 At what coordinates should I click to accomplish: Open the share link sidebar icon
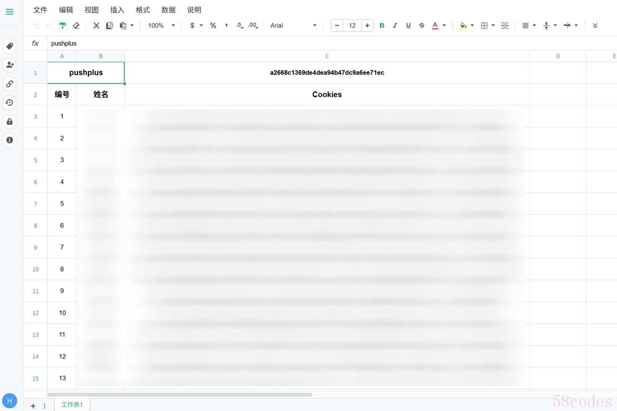pos(10,84)
